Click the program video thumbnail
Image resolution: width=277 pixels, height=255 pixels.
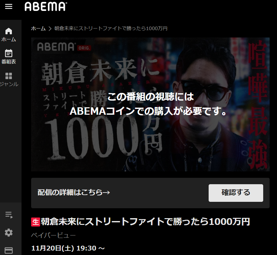(150, 104)
